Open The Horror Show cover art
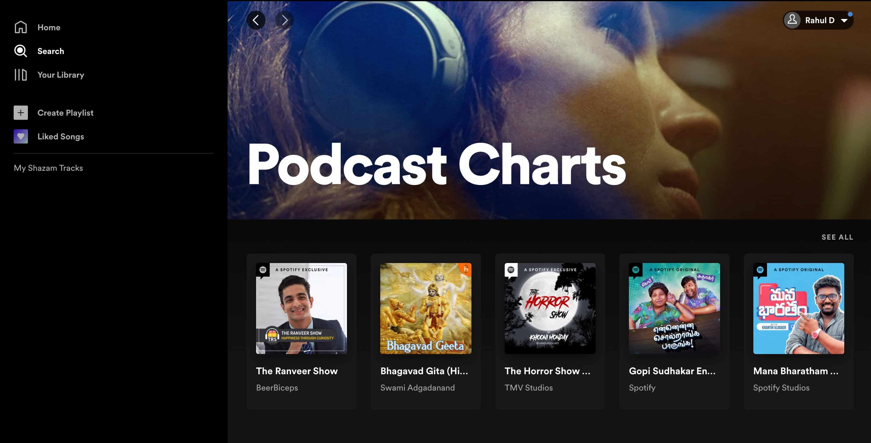Image resolution: width=871 pixels, height=443 pixels. 550,308
